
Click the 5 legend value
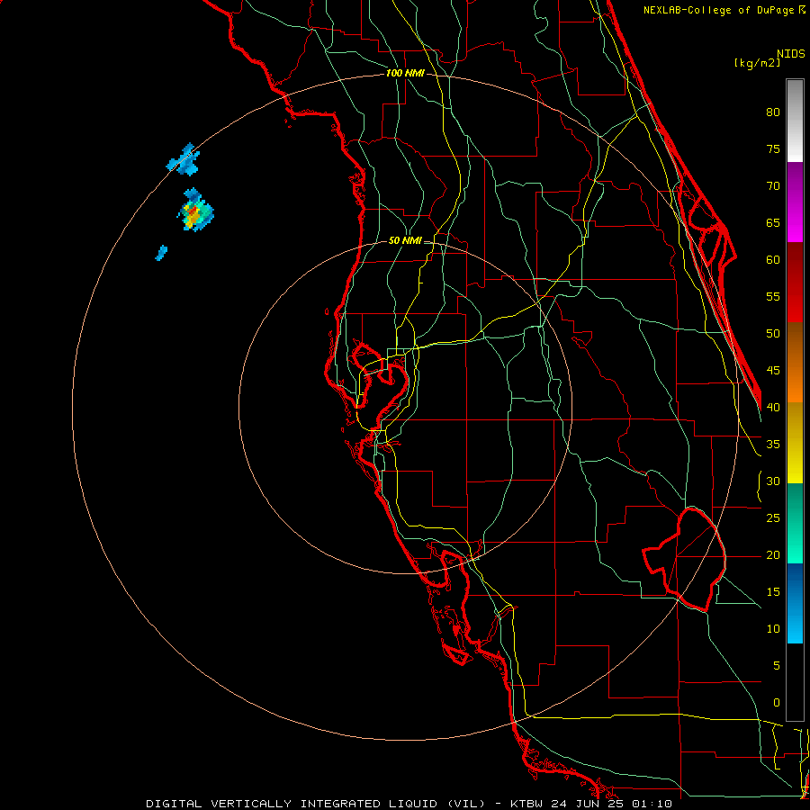pyautogui.click(x=777, y=666)
